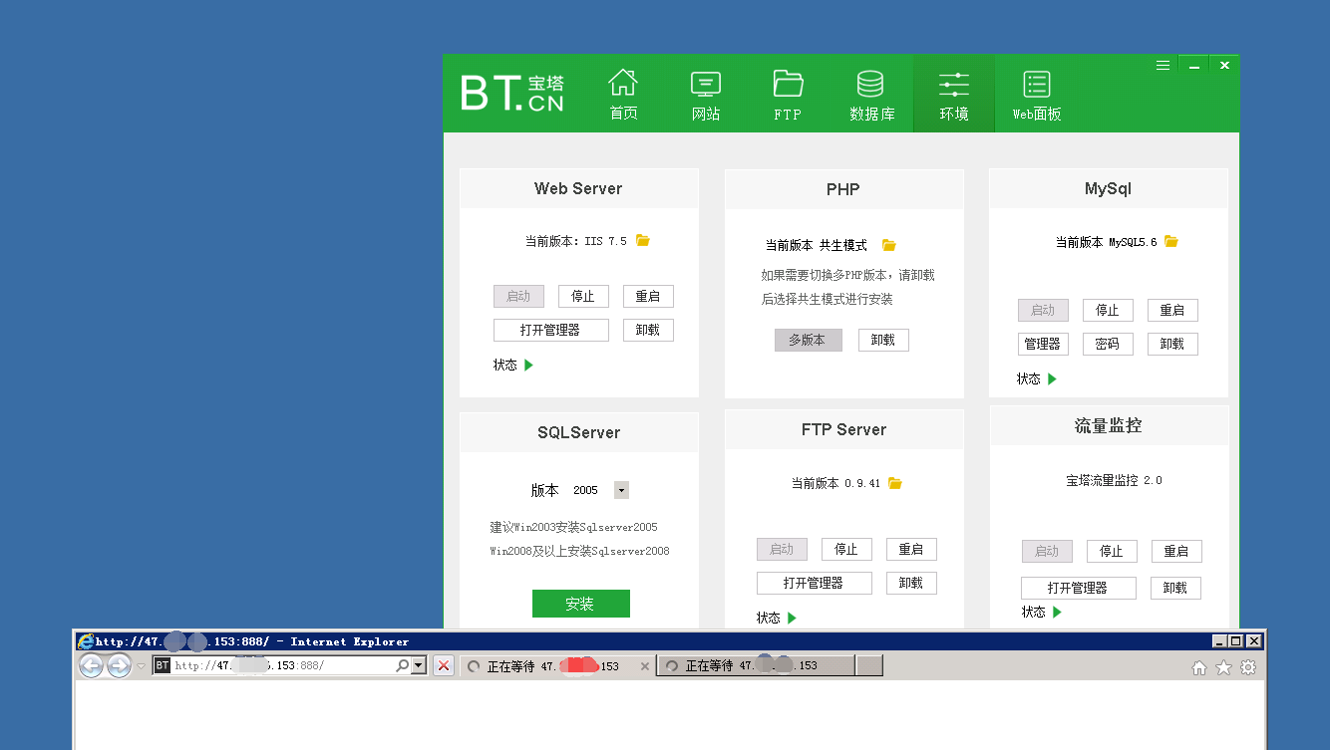Stop page loading with red X in IE
The height and width of the screenshot is (750, 1330).
point(444,665)
